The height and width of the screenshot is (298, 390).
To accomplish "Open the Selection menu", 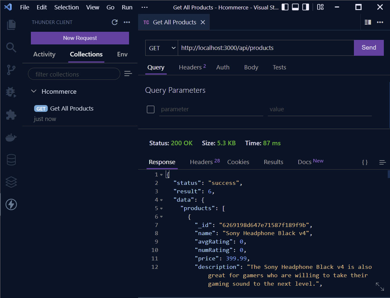I will pyautogui.click(x=66, y=7).
